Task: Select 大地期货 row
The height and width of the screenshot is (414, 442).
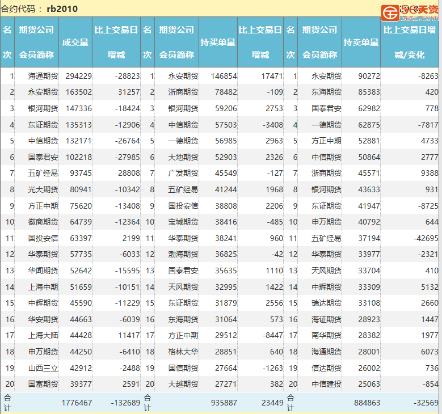Action: 183,157
